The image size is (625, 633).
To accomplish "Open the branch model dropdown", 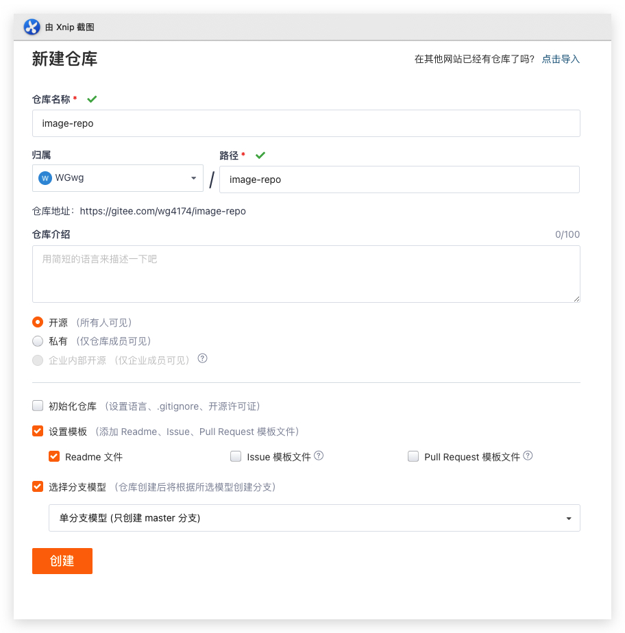I will (x=568, y=518).
